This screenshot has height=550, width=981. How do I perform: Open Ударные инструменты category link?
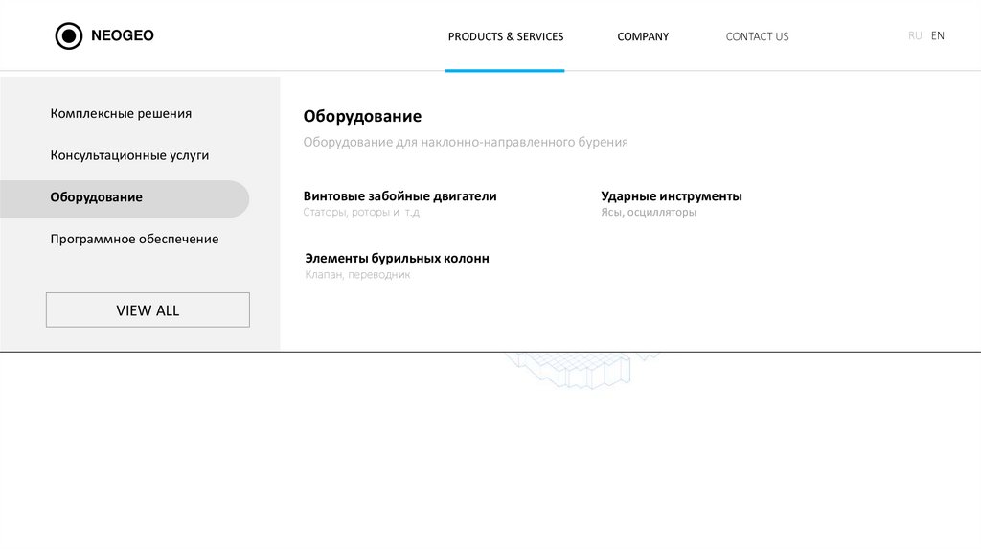[672, 195]
